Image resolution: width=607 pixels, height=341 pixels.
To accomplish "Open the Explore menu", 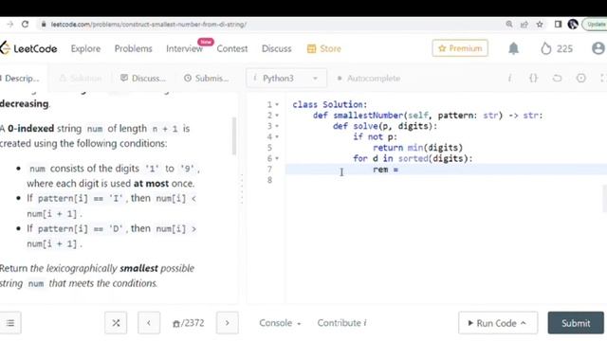I will (85, 48).
